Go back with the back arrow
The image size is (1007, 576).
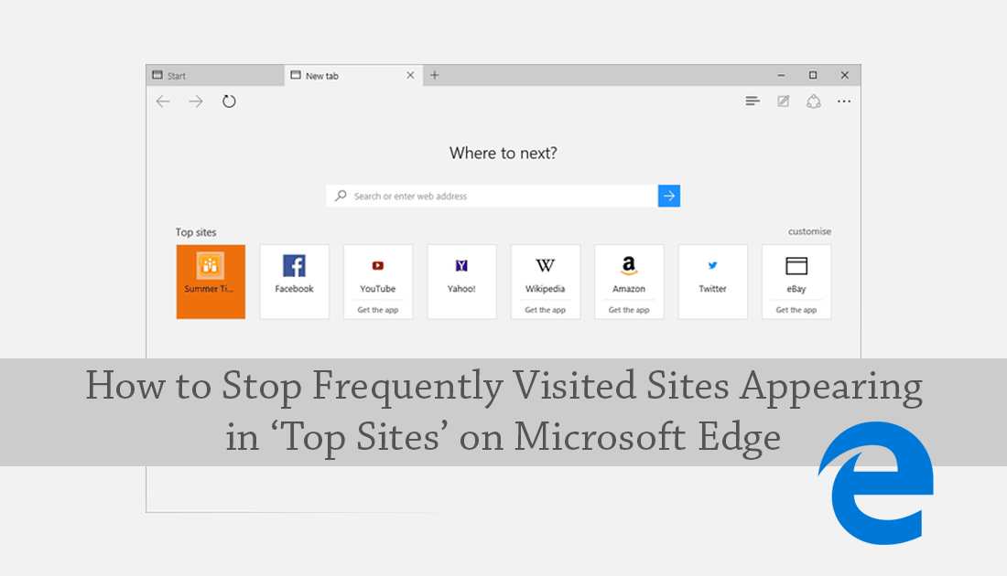[x=163, y=101]
